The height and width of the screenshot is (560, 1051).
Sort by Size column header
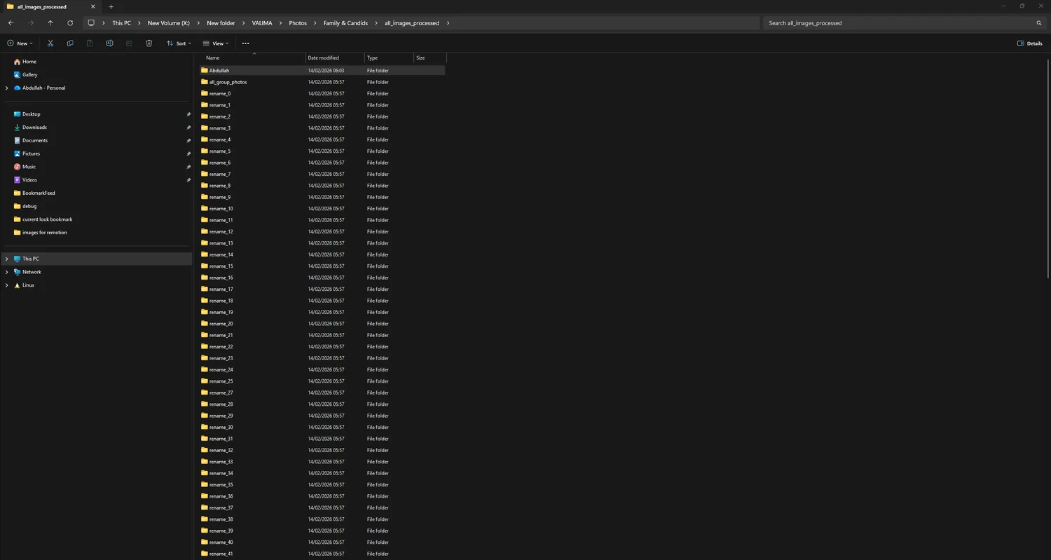(430, 58)
